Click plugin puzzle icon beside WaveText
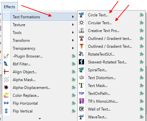 point(142,117)
